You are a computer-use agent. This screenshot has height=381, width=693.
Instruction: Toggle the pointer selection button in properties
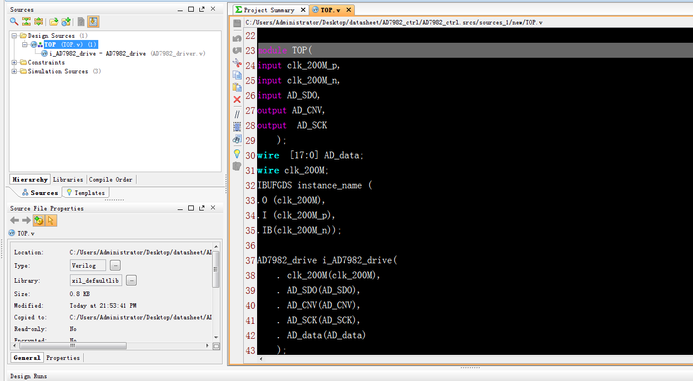51,220
